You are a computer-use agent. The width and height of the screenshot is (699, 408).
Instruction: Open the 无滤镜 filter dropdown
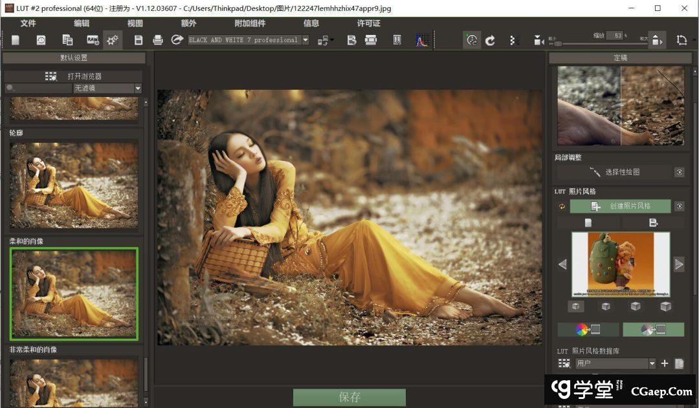pos(138,89)
